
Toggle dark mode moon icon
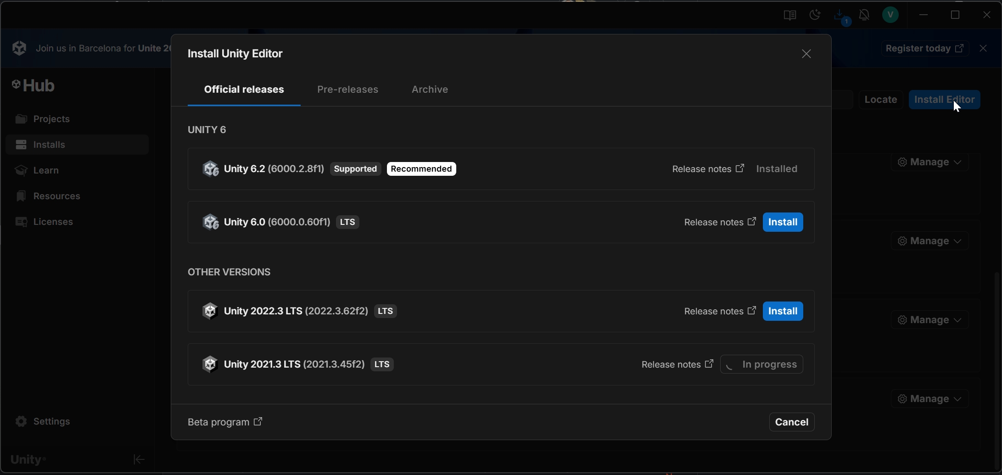pos(815,15)
